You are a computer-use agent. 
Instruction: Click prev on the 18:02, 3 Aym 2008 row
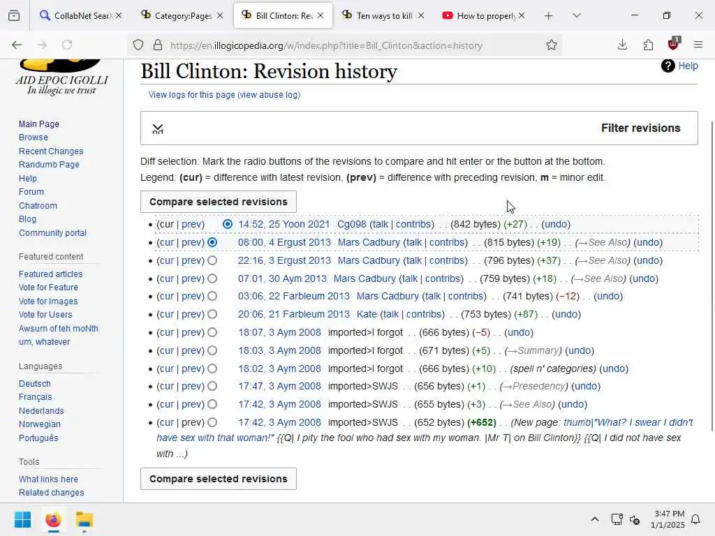pyautogui.click(x=191, y=368)
